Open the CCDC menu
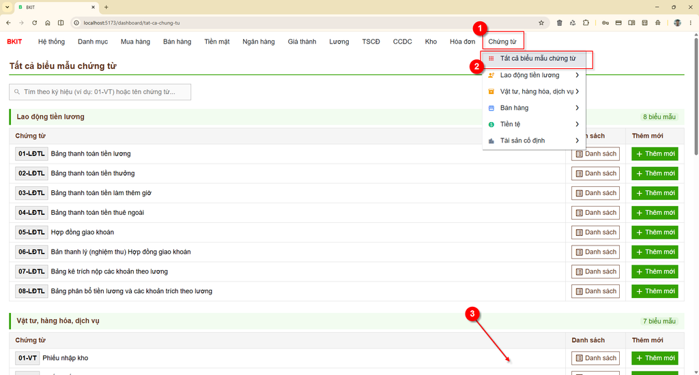Viewport: 699px width, 375px height. tap(403, 42)
